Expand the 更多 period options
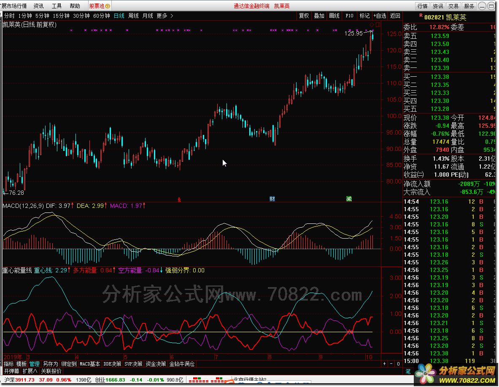 (165, 16)
